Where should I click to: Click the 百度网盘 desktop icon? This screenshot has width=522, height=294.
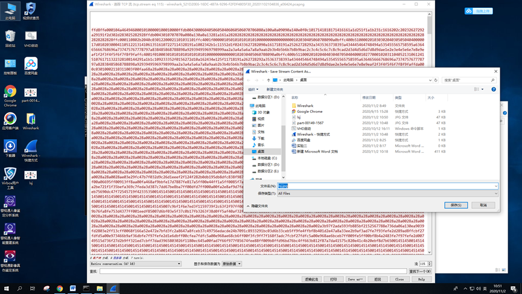[31, 66]
